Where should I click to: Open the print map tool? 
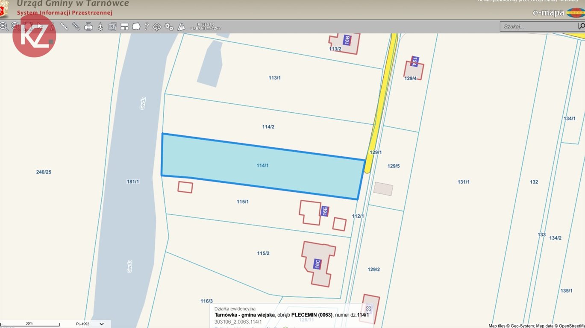88,26
